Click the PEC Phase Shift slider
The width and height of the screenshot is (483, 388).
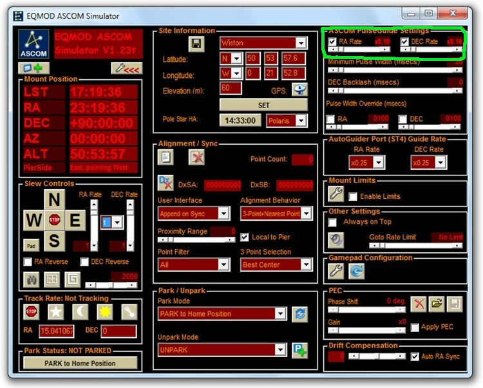tap(367, 309)
